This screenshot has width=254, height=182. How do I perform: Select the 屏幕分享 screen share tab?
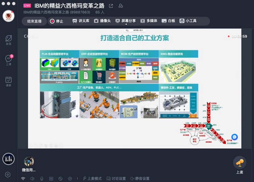coord(125,21)
